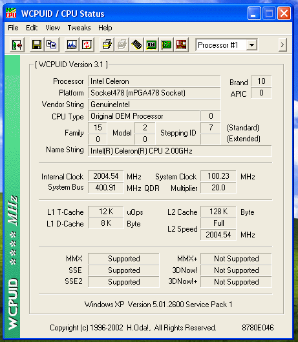Minimize the WCPUID window
The image size is (298, 342).
[x=254, y=14]
